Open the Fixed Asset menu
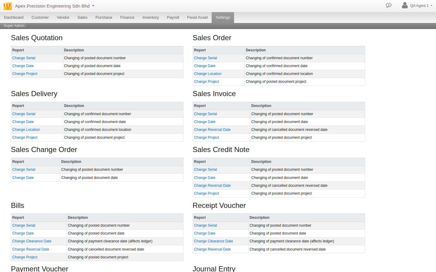 point(197,18)
